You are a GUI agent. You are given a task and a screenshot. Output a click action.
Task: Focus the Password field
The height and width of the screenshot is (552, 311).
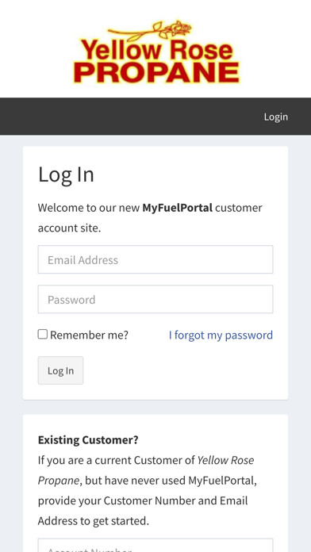[x=155, y=299]
